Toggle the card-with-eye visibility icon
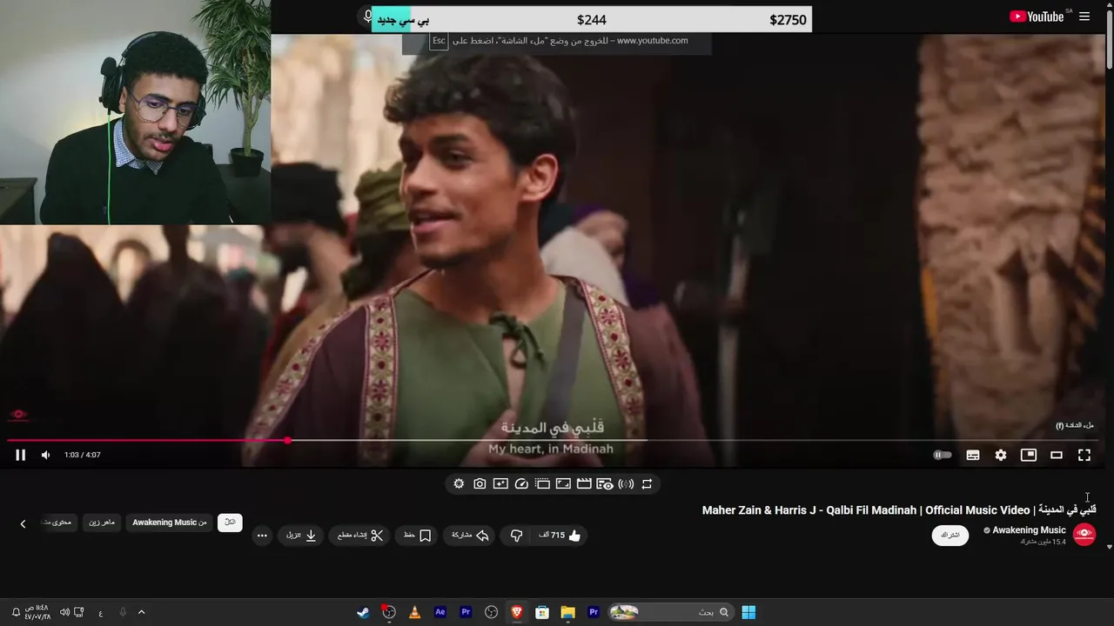1114x626 pixels. 605,483
